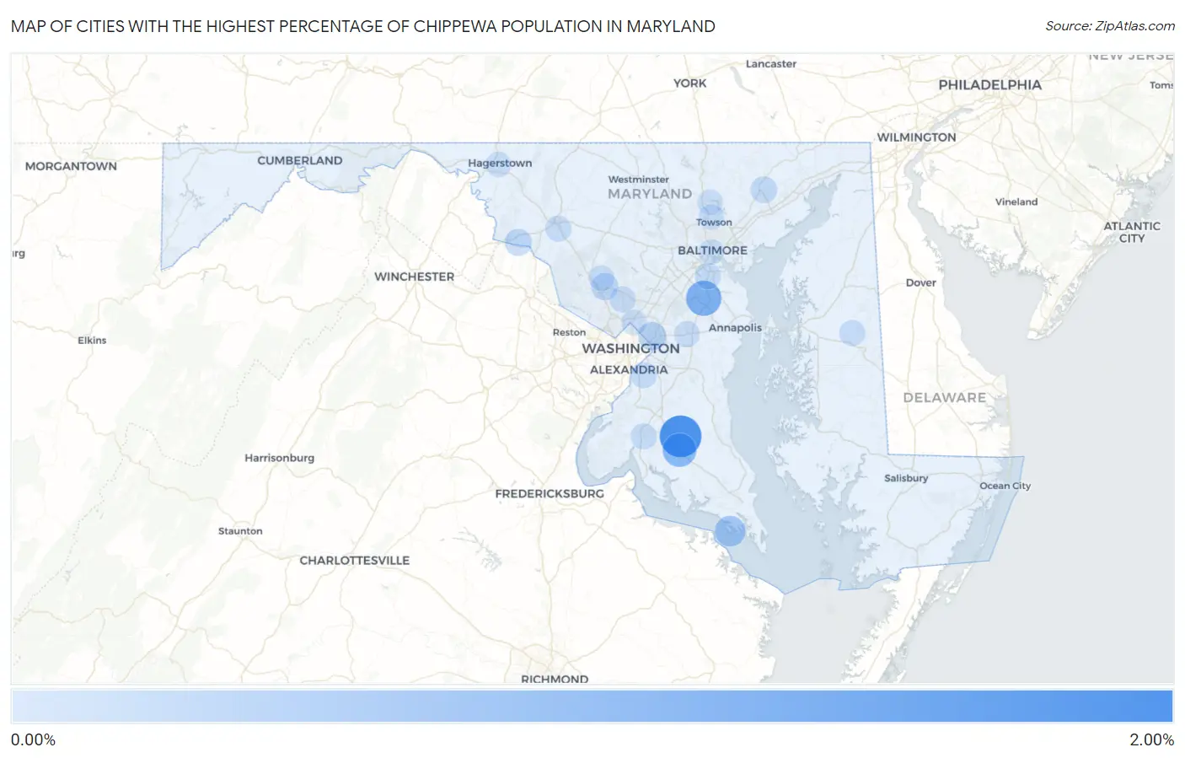Click the Staunton map label
This screenshot has width=1185, height=758.
240,531
